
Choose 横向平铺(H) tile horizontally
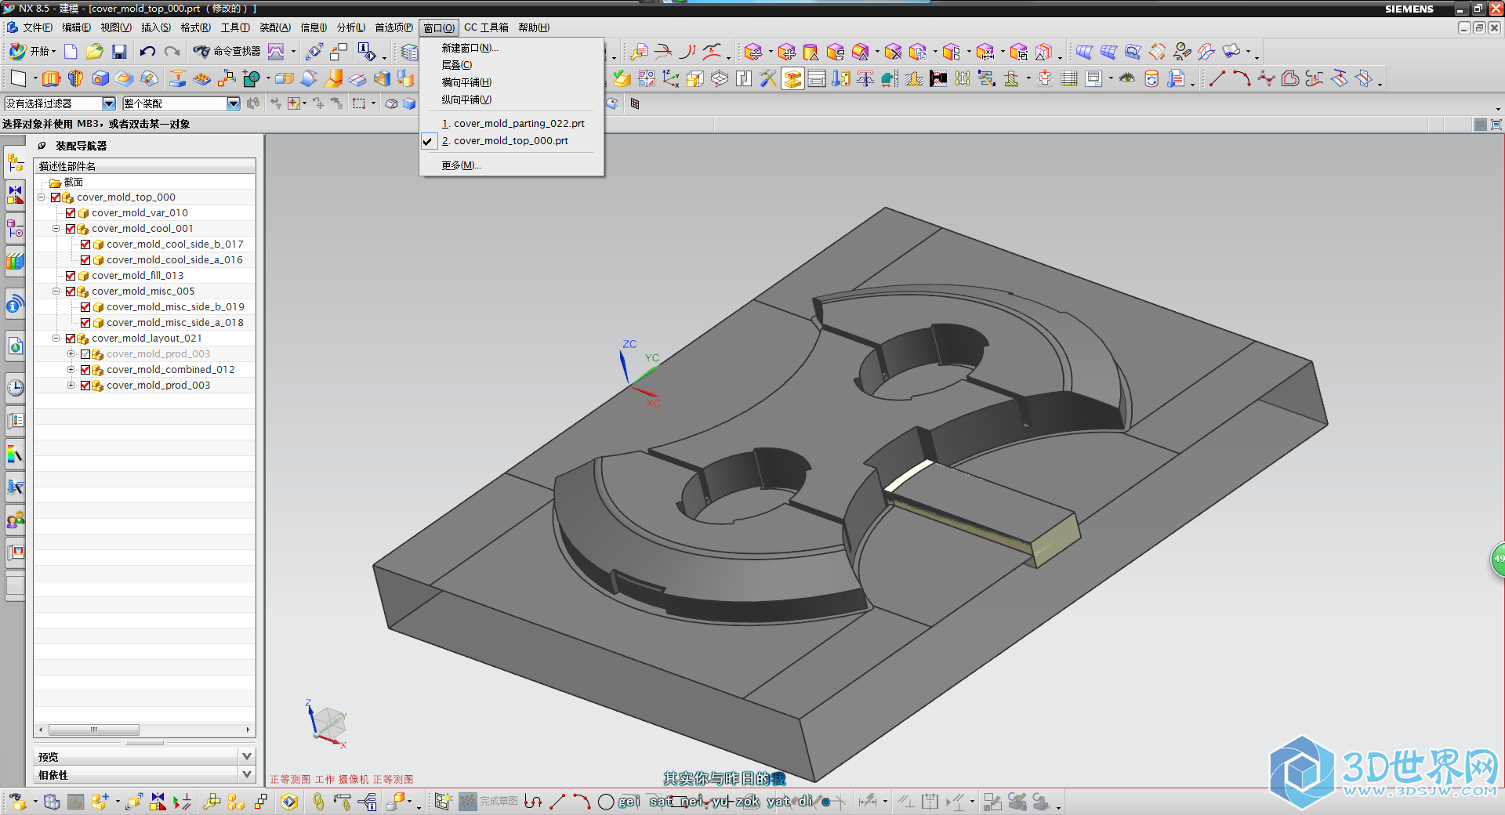click(x=466, y=82)
